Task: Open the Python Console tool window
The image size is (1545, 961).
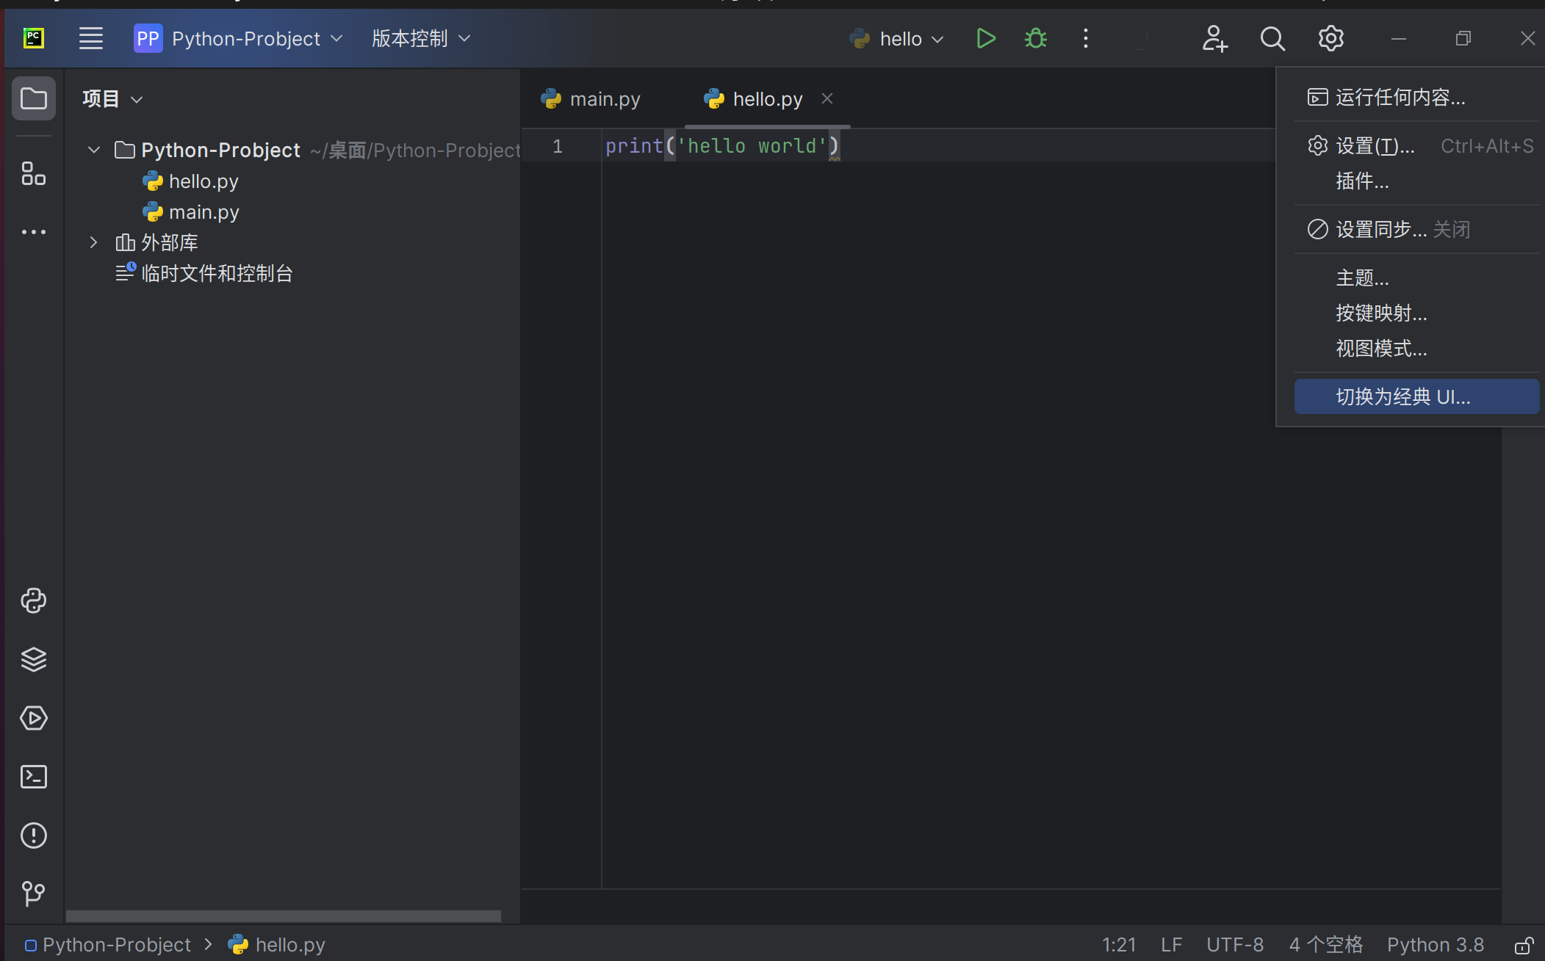Action: [34, 601]
